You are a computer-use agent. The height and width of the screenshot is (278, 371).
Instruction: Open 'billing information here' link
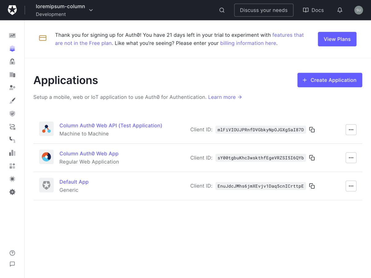coord(248,43)
